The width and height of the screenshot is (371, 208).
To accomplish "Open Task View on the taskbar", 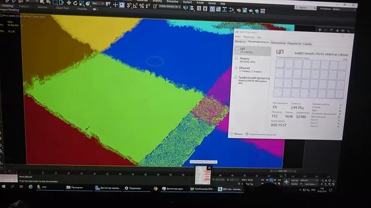I will pyautogui.click(x=21, y=187).
